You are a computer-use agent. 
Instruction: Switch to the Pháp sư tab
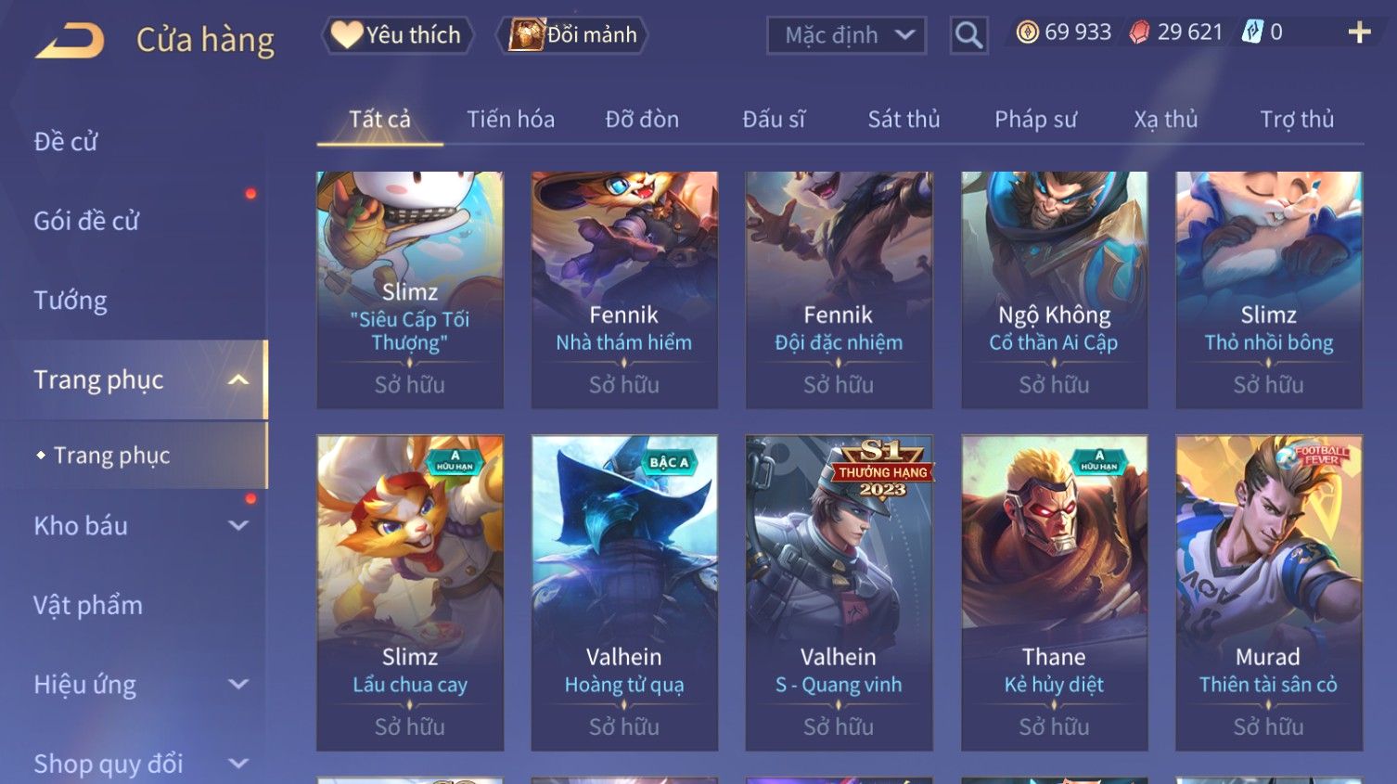click(1035, 120)
